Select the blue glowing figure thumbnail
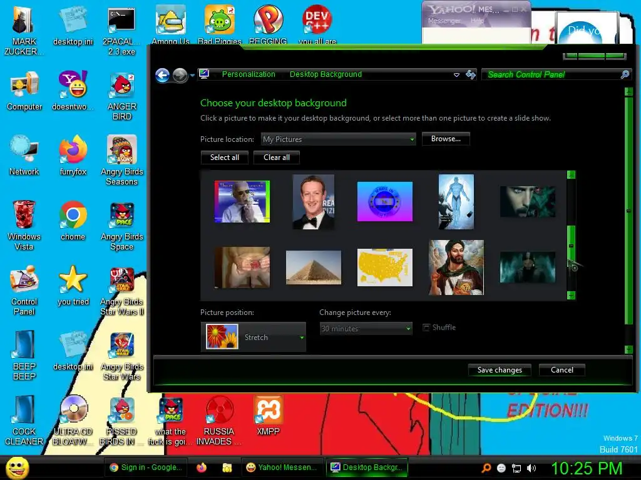The height and width of the screenshot is (480, 641). pyautogui.click(x=456, y=202)
